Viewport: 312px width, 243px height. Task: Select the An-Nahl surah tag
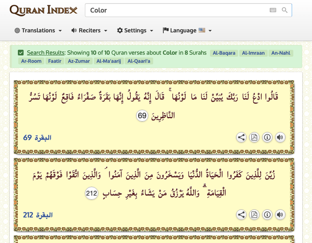click(281, 53)
